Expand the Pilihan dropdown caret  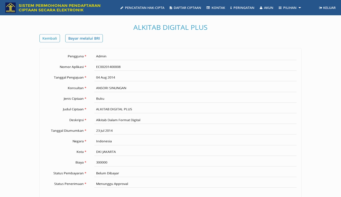pos(300,8)
